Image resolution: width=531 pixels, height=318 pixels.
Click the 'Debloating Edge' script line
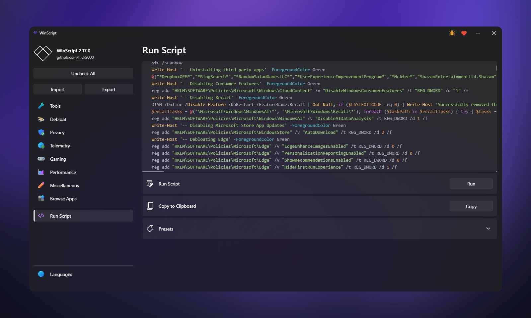click(x=220, y=139)
